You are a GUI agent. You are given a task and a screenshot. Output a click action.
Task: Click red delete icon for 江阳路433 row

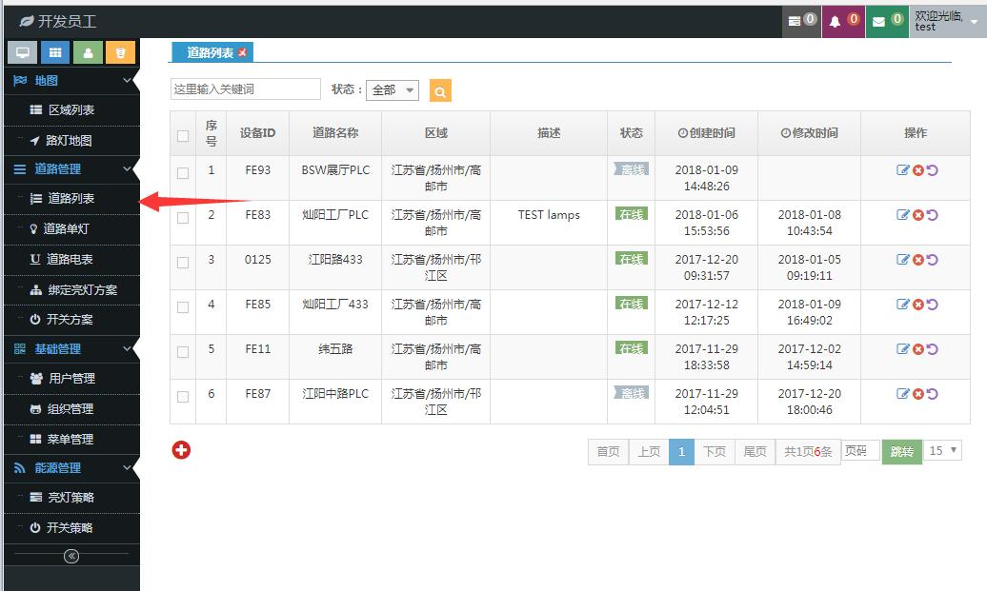(917, 260)
